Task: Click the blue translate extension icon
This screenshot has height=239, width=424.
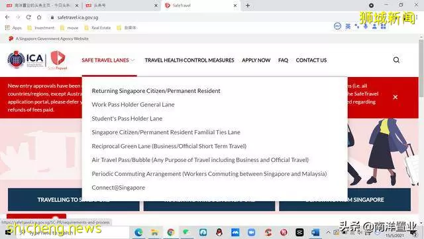Action: click(337, 27)
